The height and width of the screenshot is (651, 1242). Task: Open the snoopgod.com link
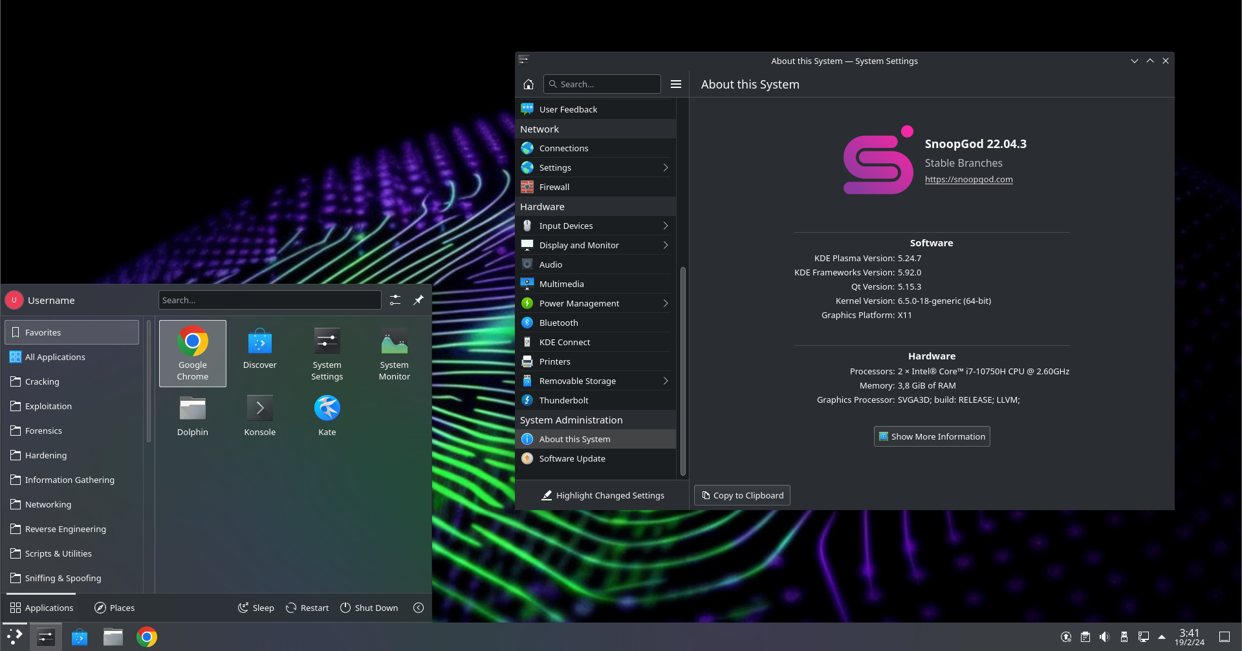coord(968,179)
